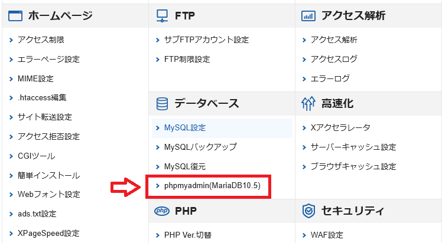Viewport: 442px width, 243px height.
Task: Open ads.txt設定
Action: 37,214
